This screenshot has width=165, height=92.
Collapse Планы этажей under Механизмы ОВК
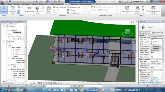[x=9, y=48]
